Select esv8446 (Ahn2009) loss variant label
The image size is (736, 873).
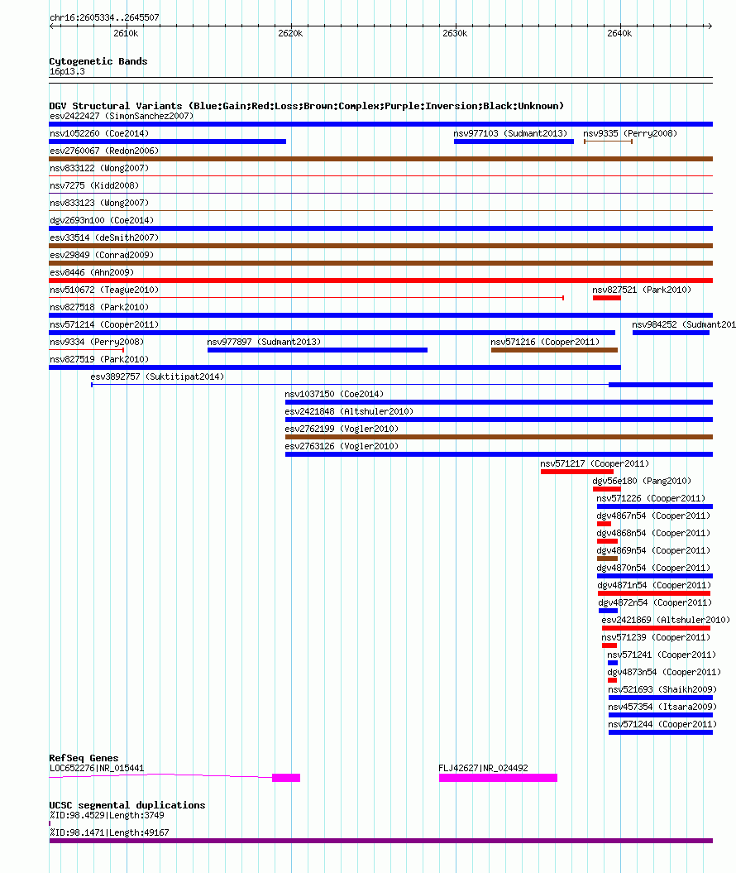tap(92, 272)
